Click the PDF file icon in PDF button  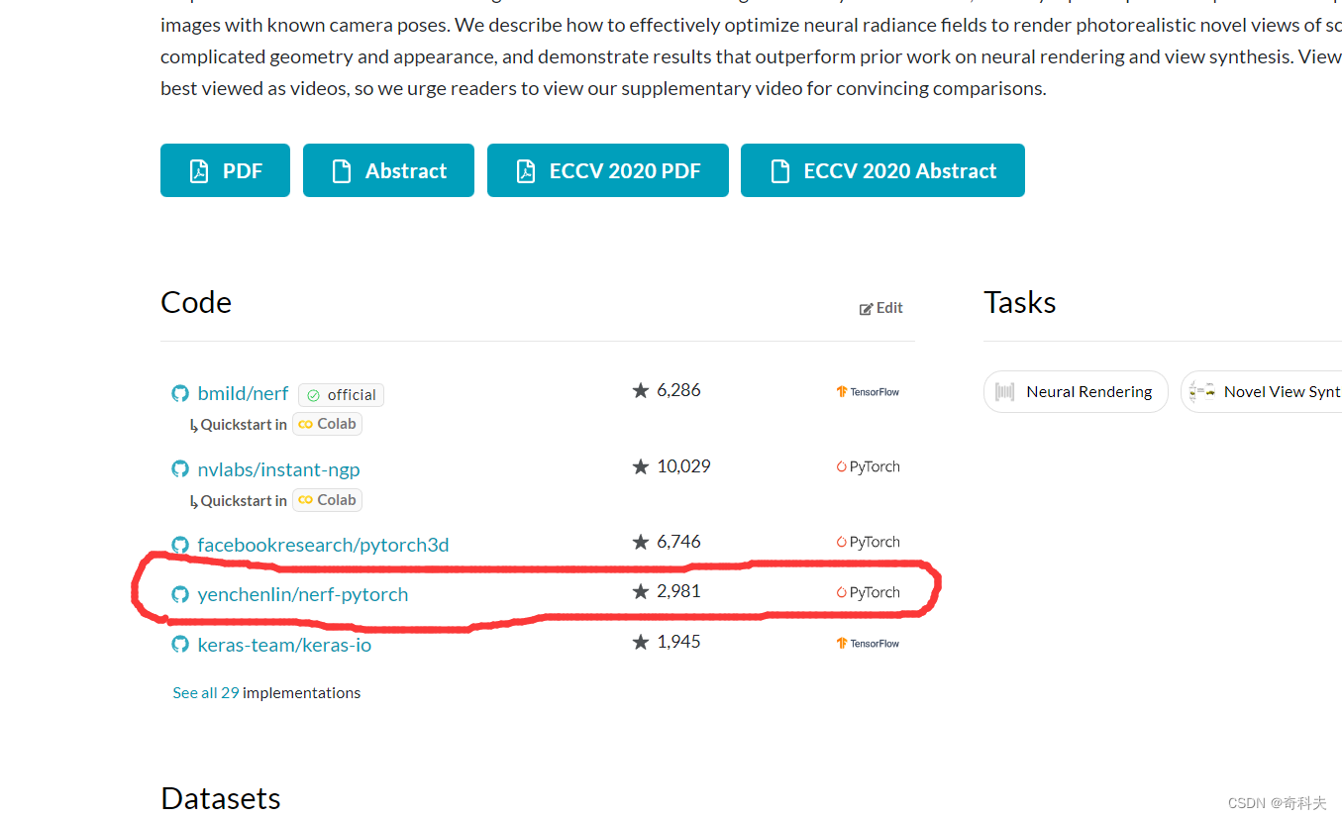tap(199, 171)
